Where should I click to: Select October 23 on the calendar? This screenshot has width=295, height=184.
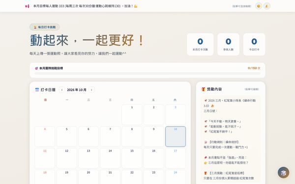coord(154,177)
